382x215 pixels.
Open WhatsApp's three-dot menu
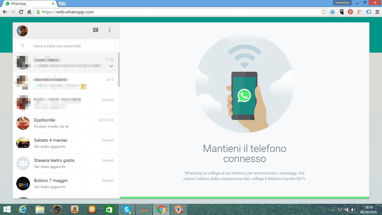coord(110,30)
